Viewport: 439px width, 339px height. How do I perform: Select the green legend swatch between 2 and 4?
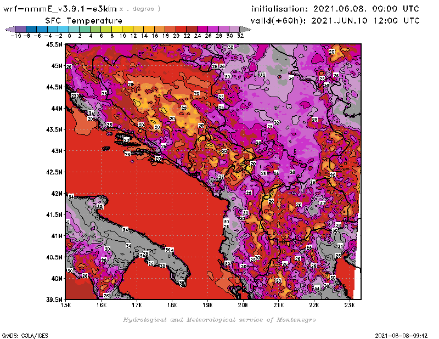[85, 29]
